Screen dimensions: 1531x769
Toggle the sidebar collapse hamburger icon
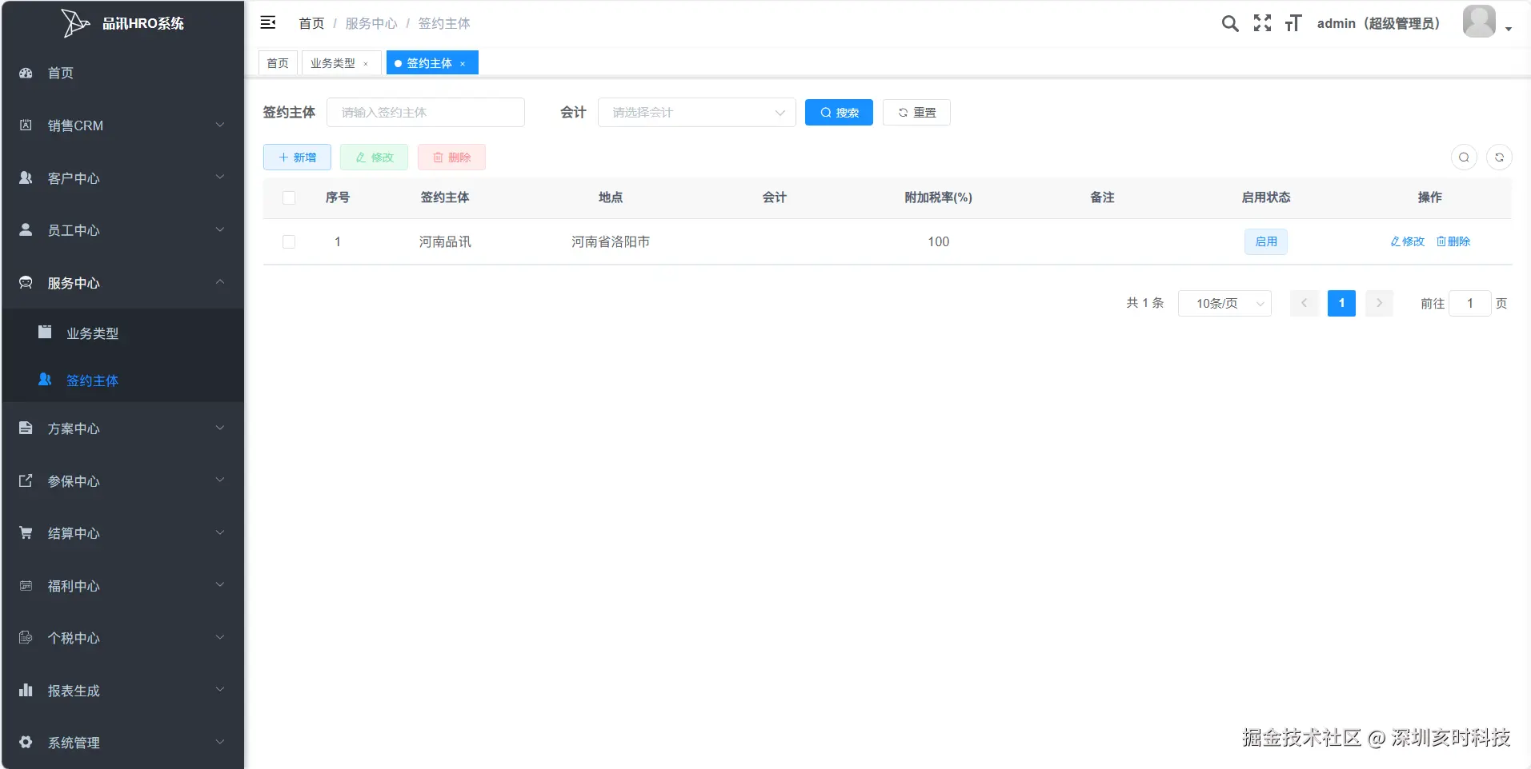pos(268,22)
